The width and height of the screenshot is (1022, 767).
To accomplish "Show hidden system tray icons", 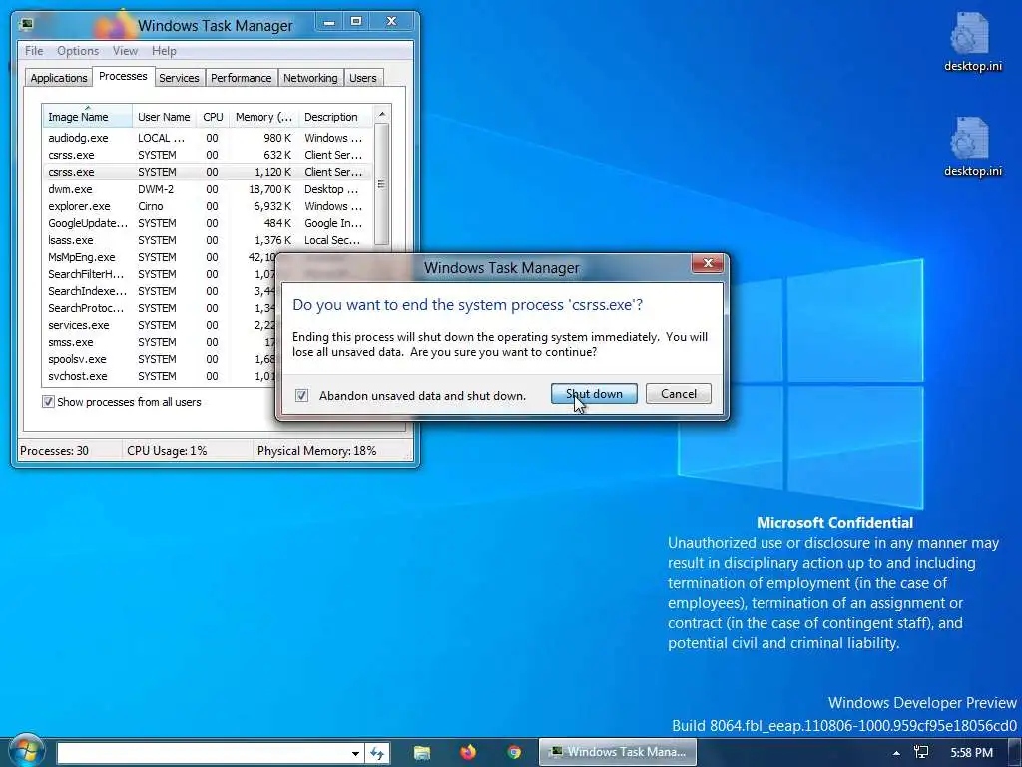I will [897, 753].
